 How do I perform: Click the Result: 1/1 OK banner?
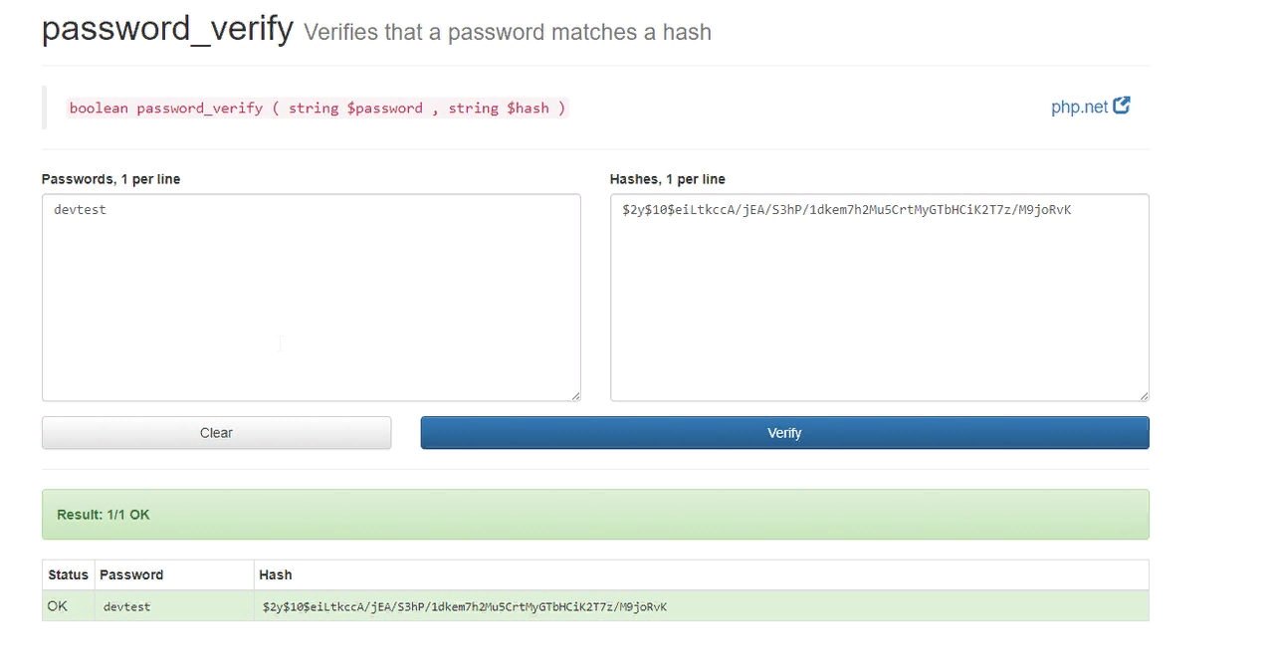click(x=595, y=514)
